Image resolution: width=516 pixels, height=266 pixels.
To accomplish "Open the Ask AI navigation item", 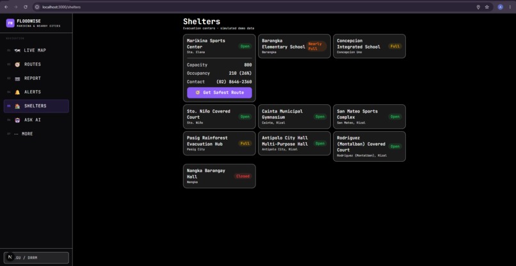I will coord(36,120).
